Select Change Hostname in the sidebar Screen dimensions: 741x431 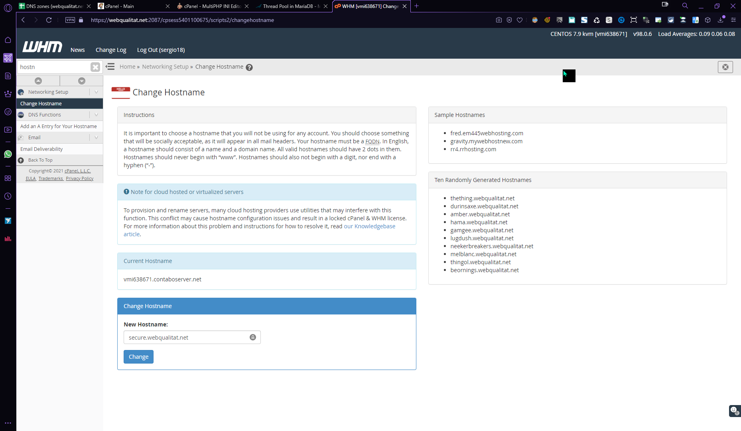click(60, 103)
